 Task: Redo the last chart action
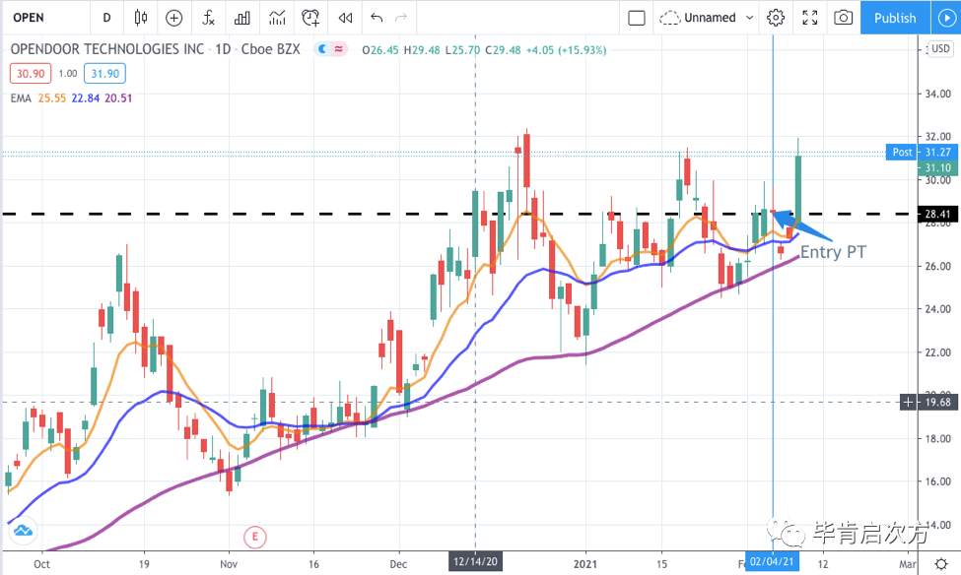tap(401, 18)
